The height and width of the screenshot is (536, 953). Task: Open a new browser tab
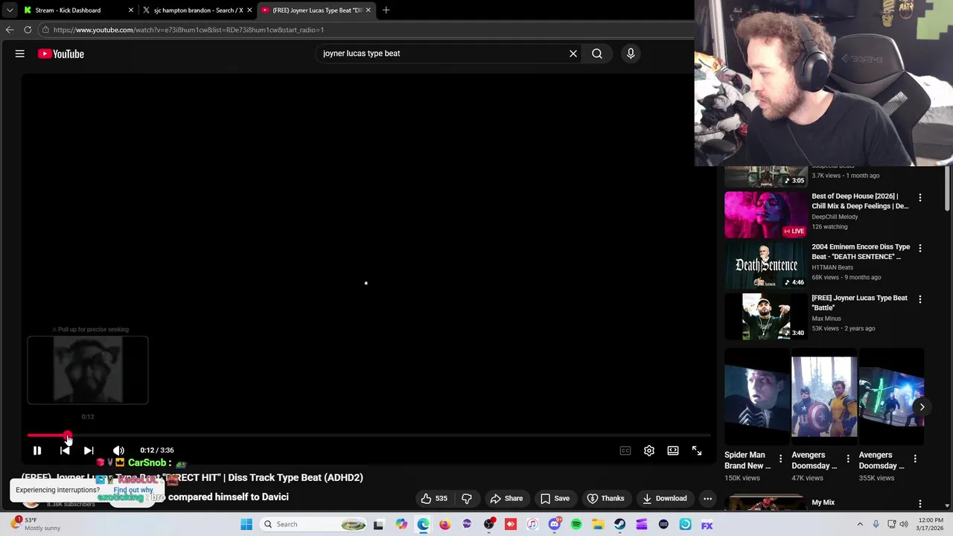pos(386,10)
